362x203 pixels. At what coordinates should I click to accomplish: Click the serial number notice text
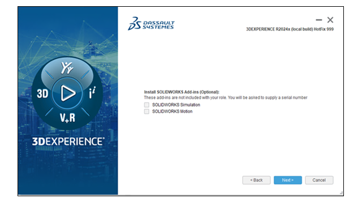226,98
